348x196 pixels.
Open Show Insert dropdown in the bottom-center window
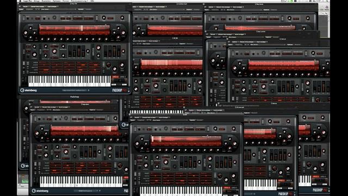pos(164,118)
